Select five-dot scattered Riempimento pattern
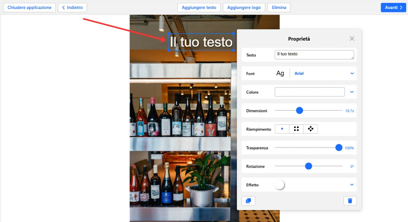The width and height of the screenshot is (408, 222). pyautogui.click(x=311, y=129)
